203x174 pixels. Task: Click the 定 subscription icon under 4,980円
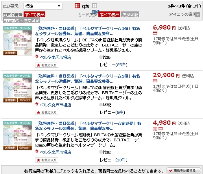[x=155, y=128]
